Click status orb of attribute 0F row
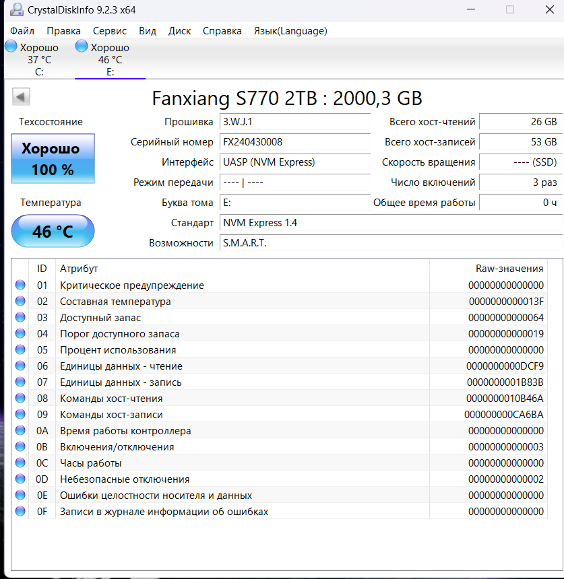 (x=20, y=512)
